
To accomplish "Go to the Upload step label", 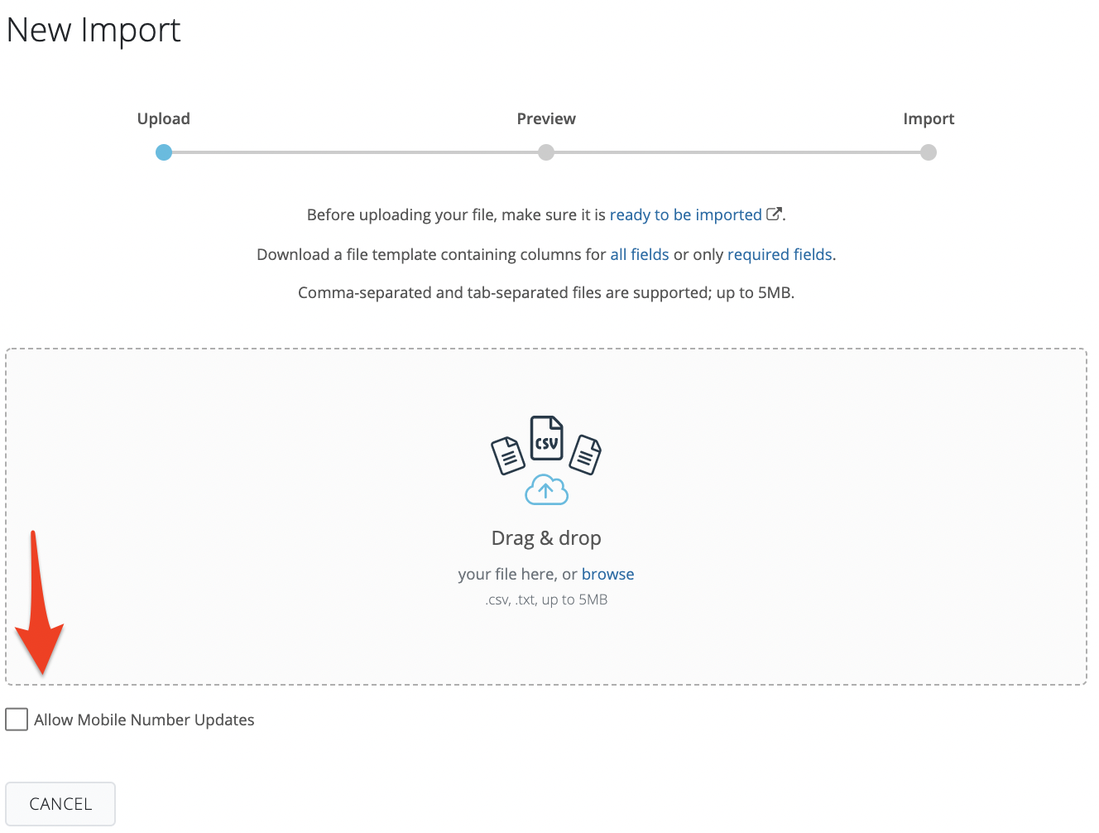I will (164, 118).
